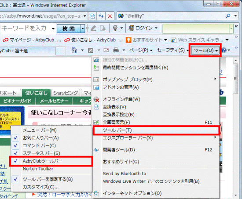
Task: Toggle ツール バーを固定する(B) option
Action: pos(51,179)
